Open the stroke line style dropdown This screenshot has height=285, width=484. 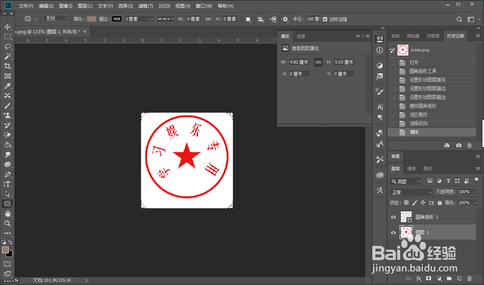click(166, 19)
